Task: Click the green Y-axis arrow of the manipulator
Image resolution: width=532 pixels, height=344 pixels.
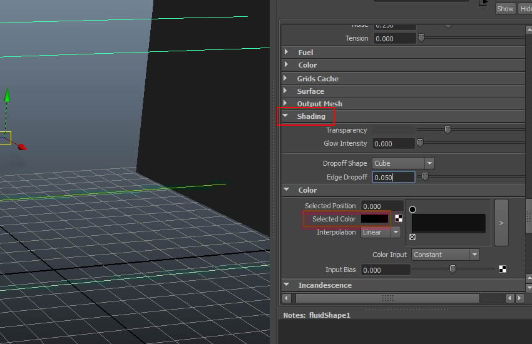Action: pos(7,95)
